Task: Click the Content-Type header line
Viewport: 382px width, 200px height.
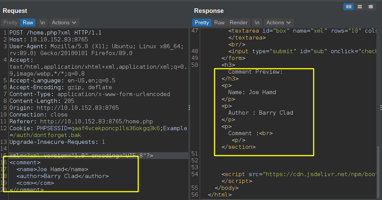Action: [90, 94]
